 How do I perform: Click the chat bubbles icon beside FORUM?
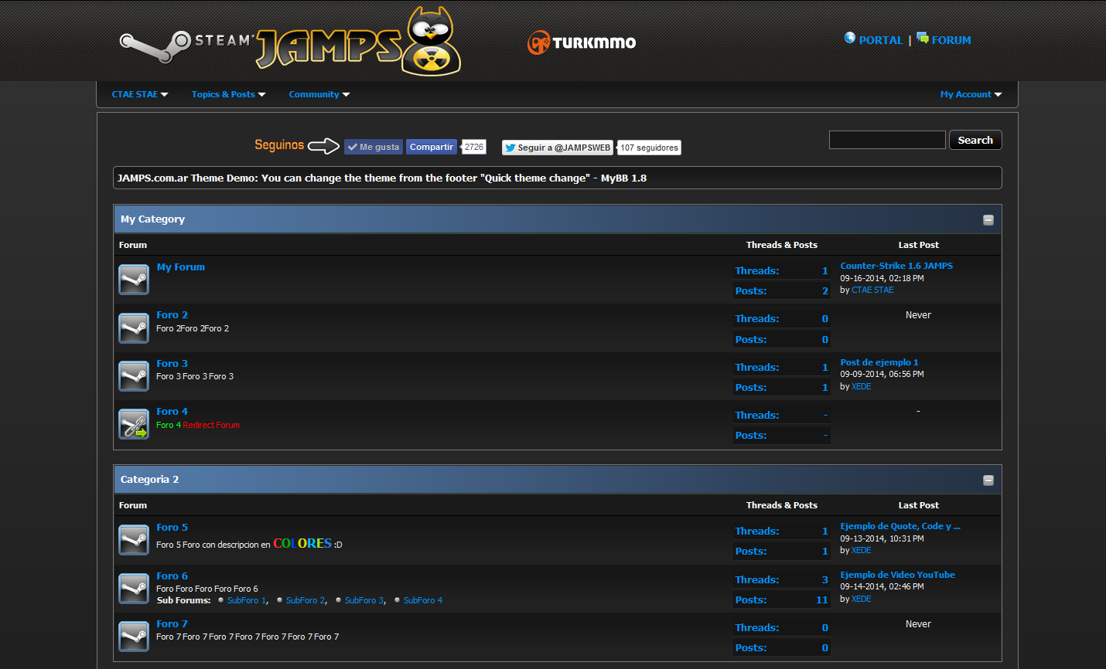[923, 38]
